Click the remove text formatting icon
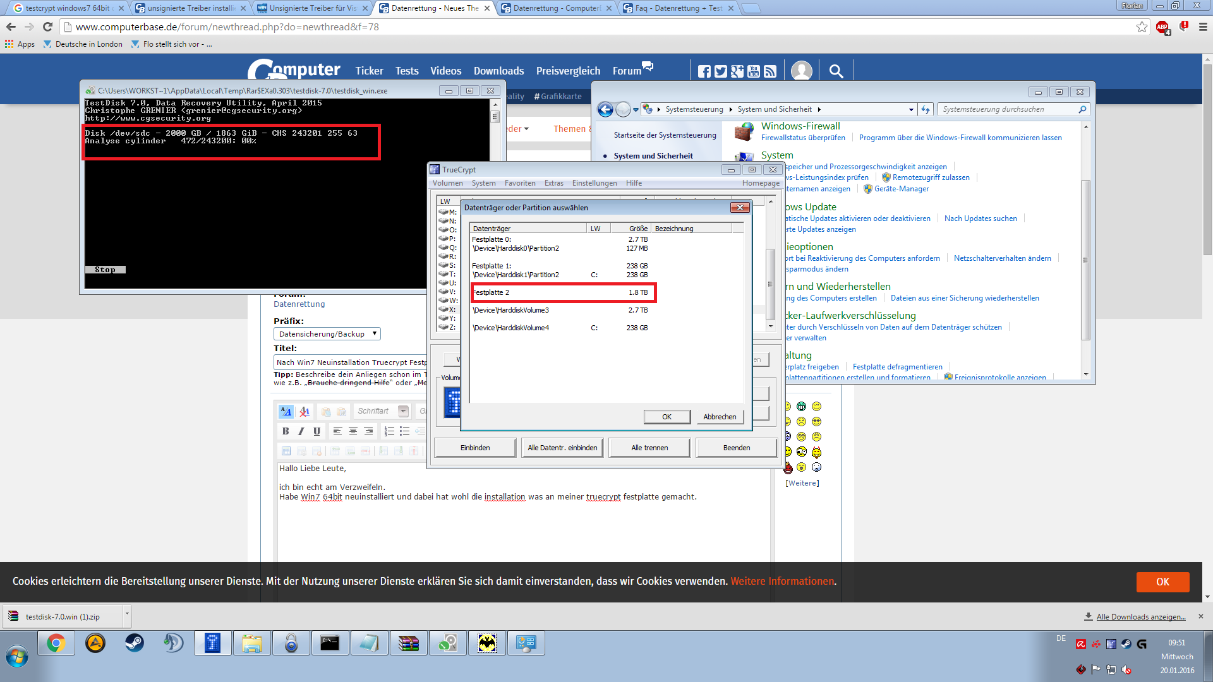The image size is (1213, 682). click(305, 412)
